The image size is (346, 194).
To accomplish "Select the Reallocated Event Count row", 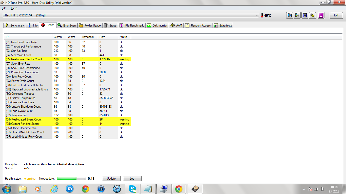I will click(x=68, y=119).
